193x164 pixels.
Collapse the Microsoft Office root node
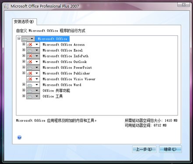pyautogui.click(x=19, y=38)
